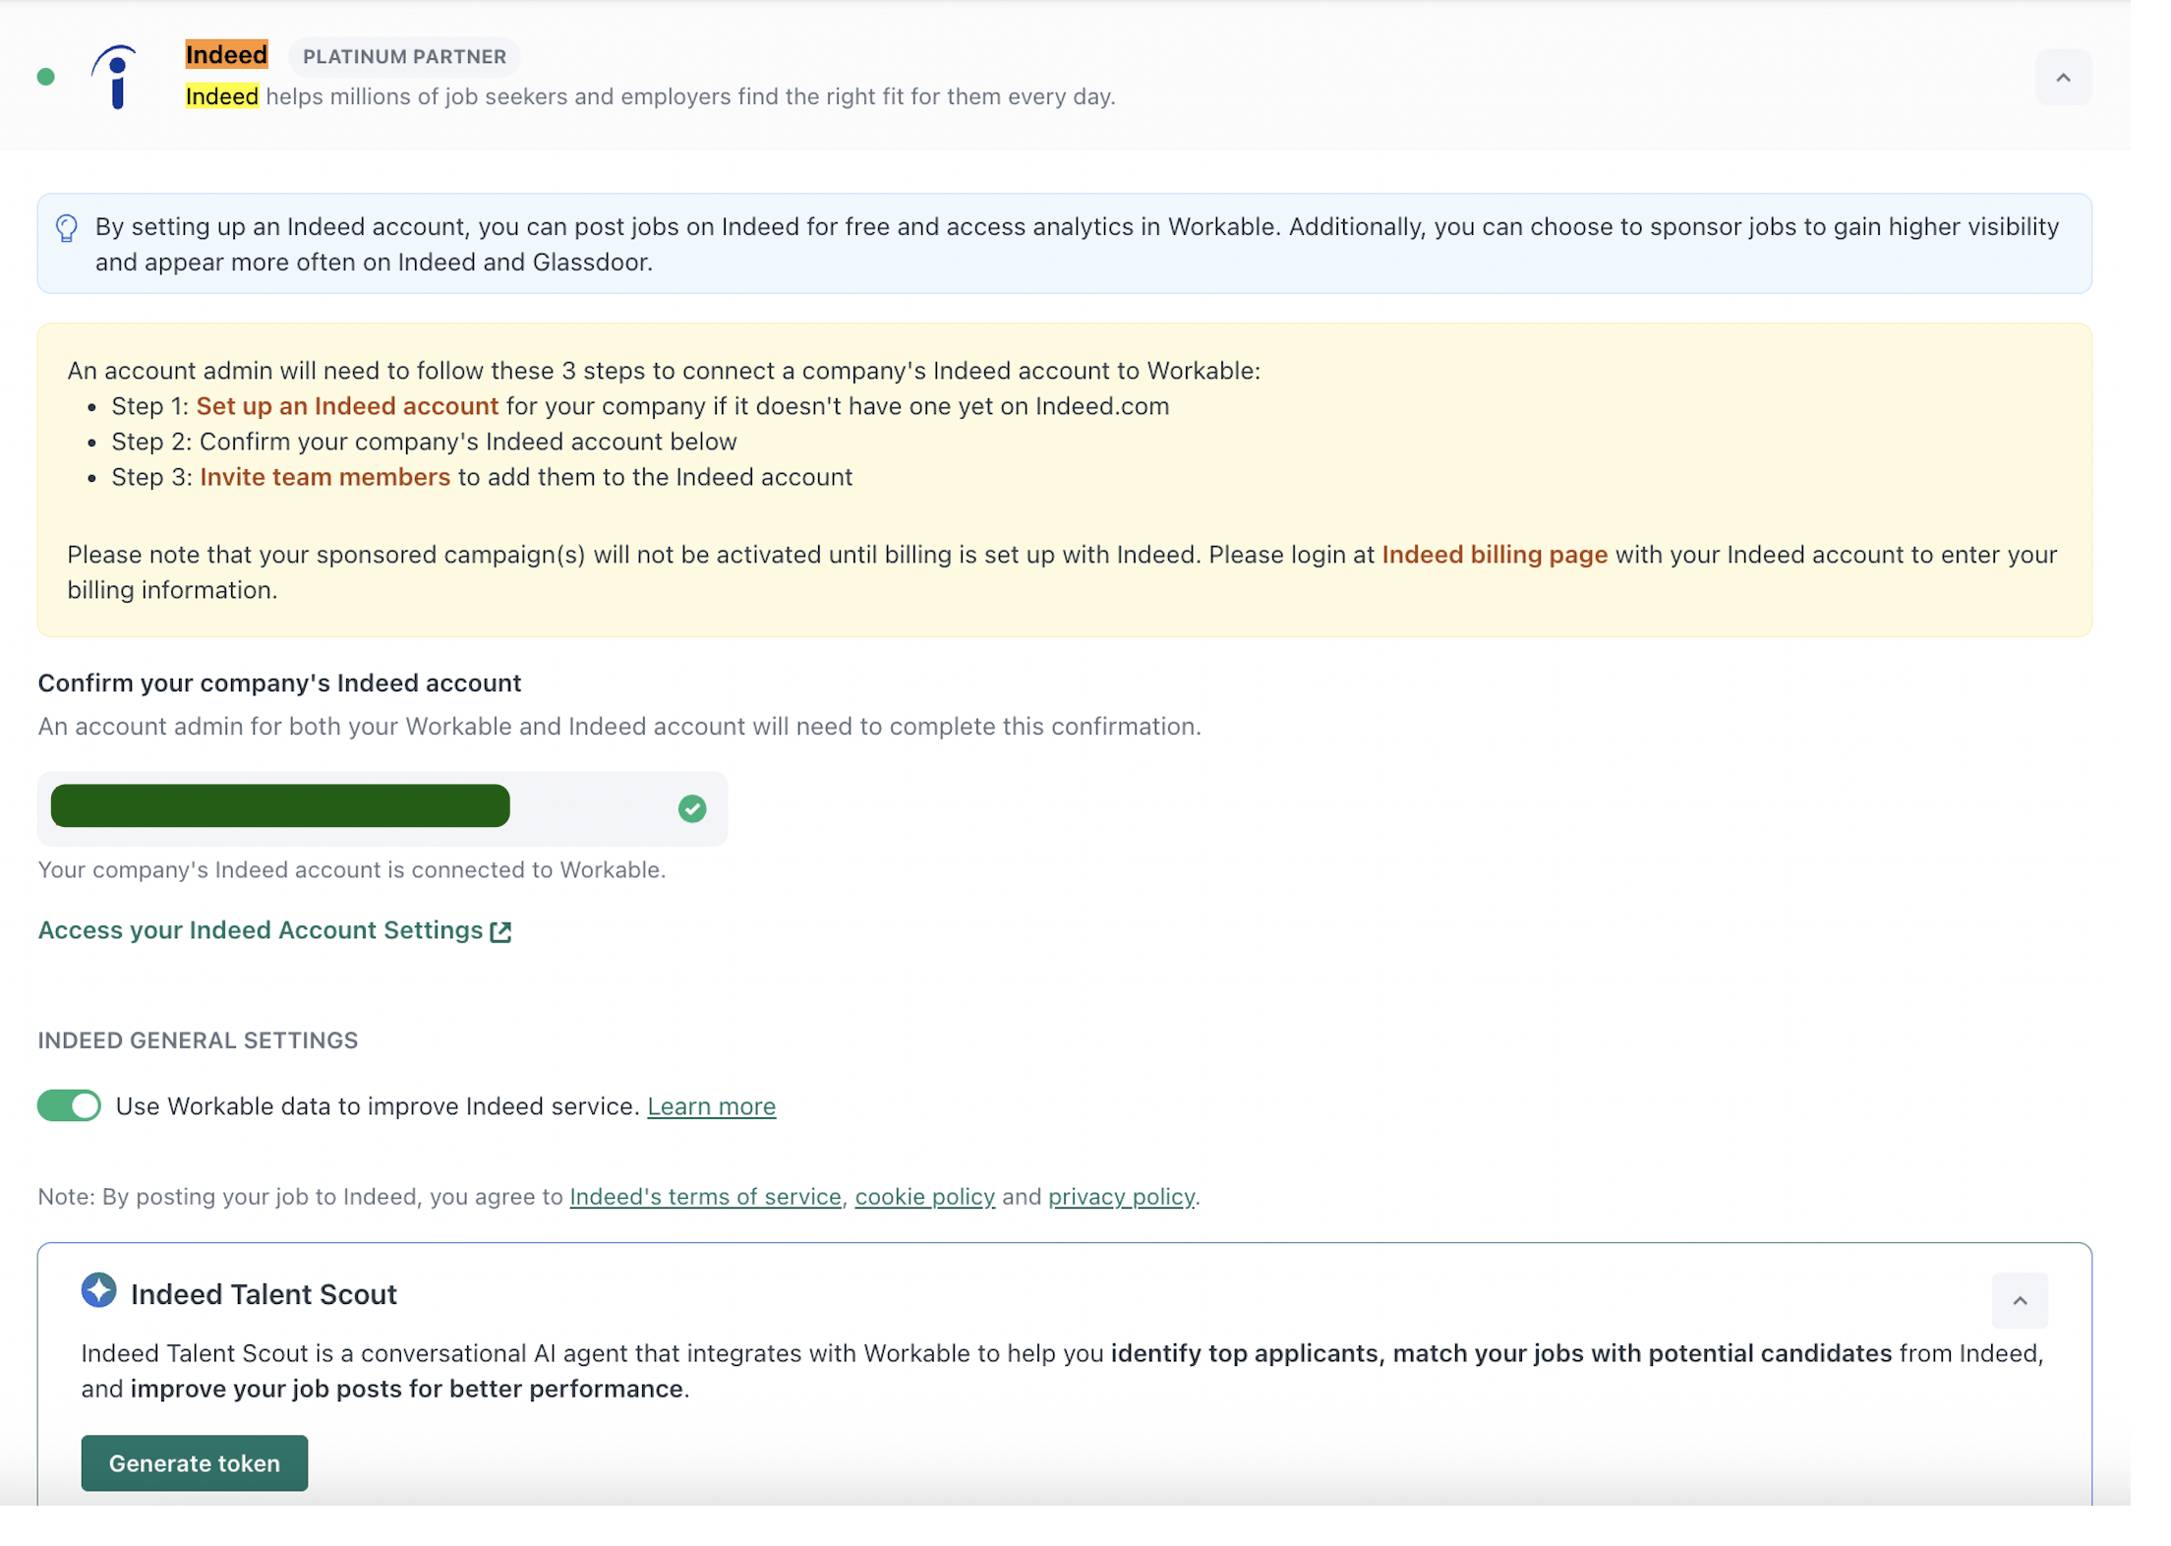Open the privacy policy link
The height and width of the screenshot is (1546, 2171).
[x=1121, y=1196]
